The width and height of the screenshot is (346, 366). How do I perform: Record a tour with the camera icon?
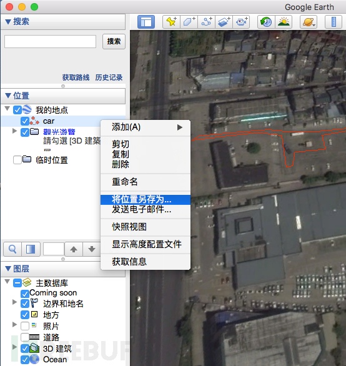click(x=241, y=22)
